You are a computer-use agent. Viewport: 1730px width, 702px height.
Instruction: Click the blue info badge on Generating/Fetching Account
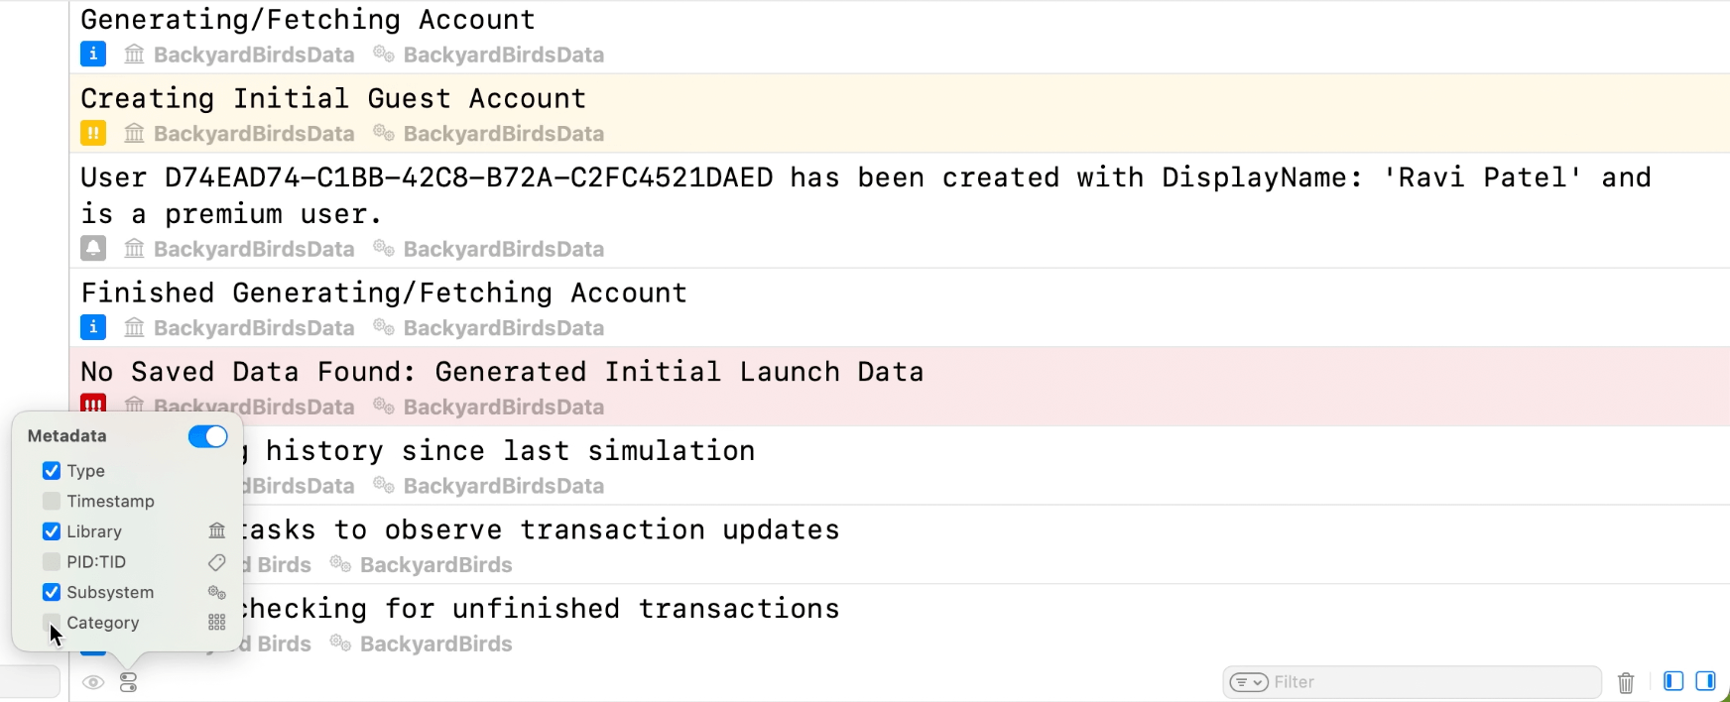[x=93, y=54]
